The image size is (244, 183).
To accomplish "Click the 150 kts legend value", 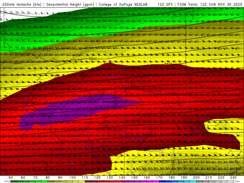I will click(x=135, y=178).
